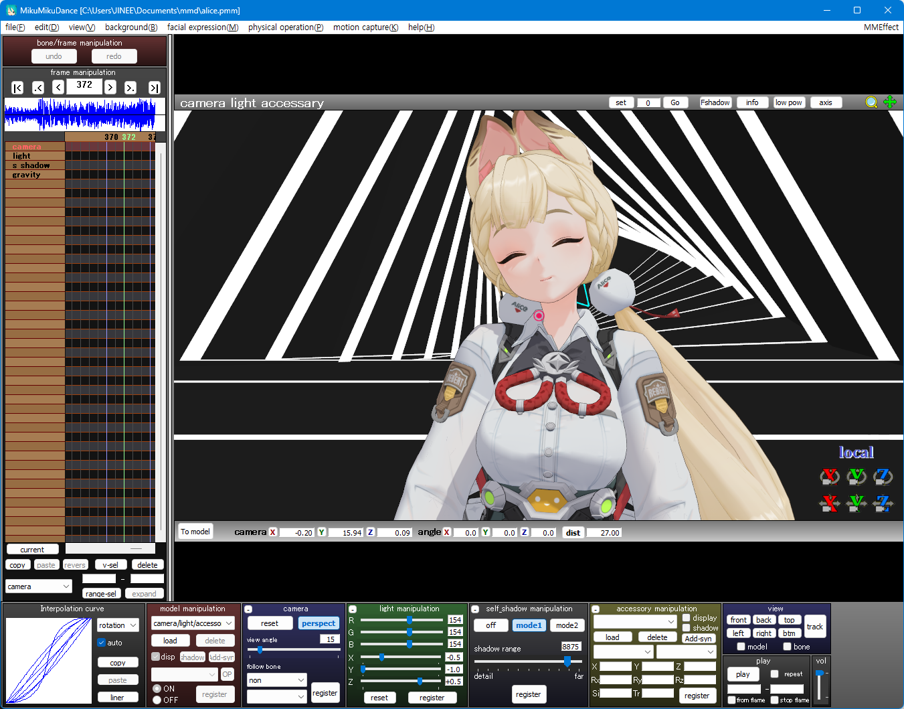The image size is (904, 709).
Task: Click the Fshadow button
Action: pos(715,102)
